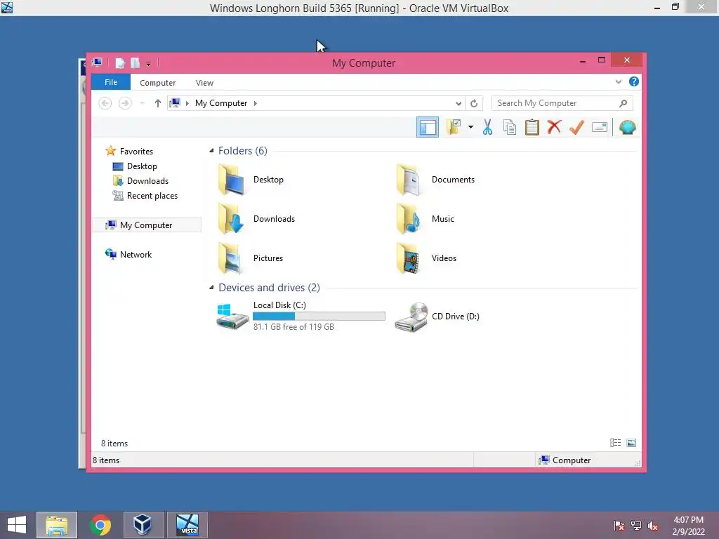Go up one level with Up arrow
Viewport: 719px width, 539px height.
point(158,103)
